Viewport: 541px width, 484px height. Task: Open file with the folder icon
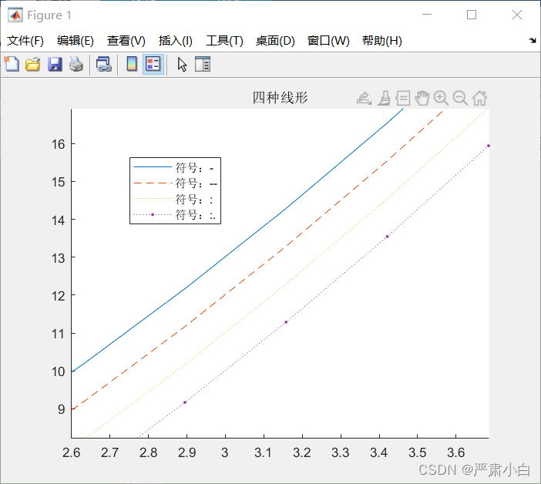tap(33, 65)
